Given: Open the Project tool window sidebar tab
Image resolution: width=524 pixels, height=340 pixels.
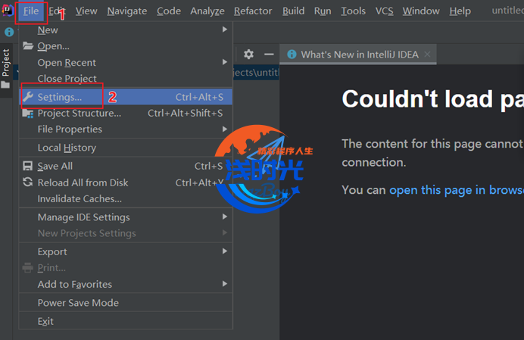Looking at the screenshot, I should pos(6,64).
